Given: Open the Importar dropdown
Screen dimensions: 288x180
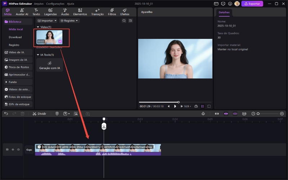Looking at the screenshot, I should (47, 21).
